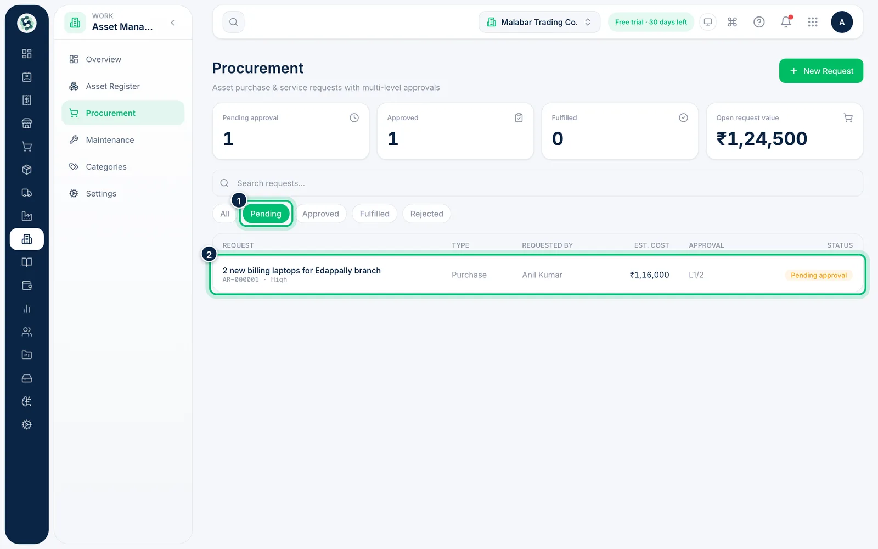This screenshot has height=549, width=878.
Task: Open Categories in sidebar
Action: pyautogui.click(x=123, y=167)
